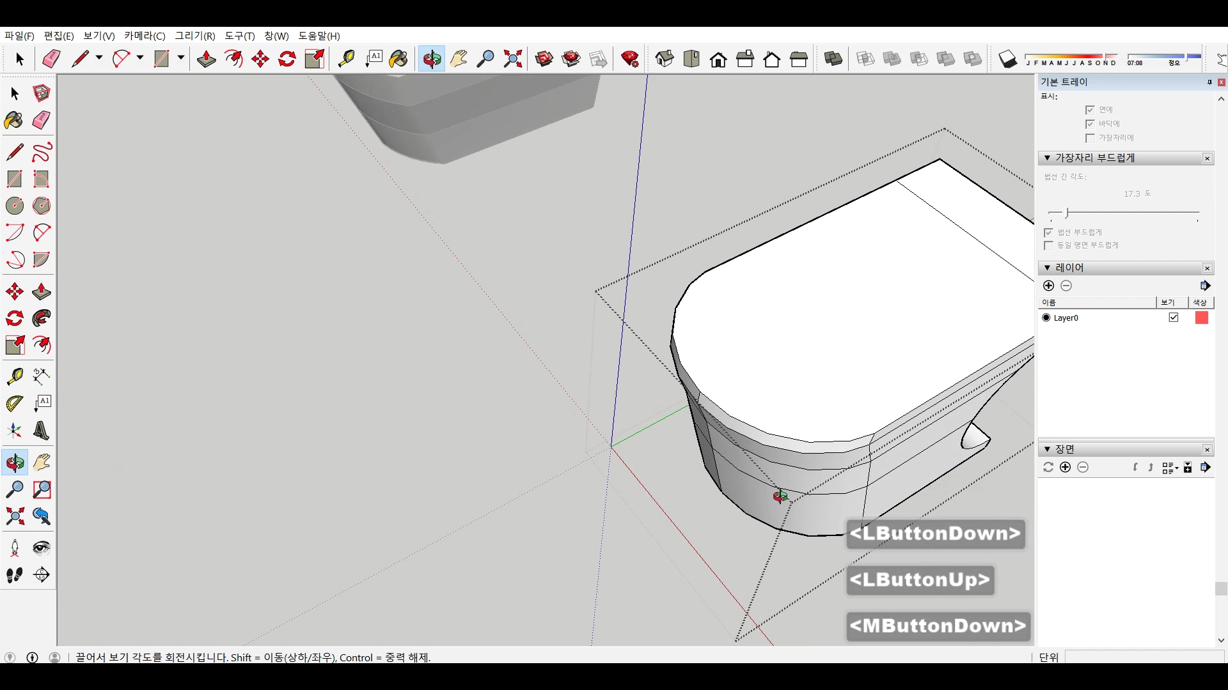The height and width of the screenshot is (690, 1228).
Task: Click Layer0 red color swatch
Action: click(x=1201, y=318)
